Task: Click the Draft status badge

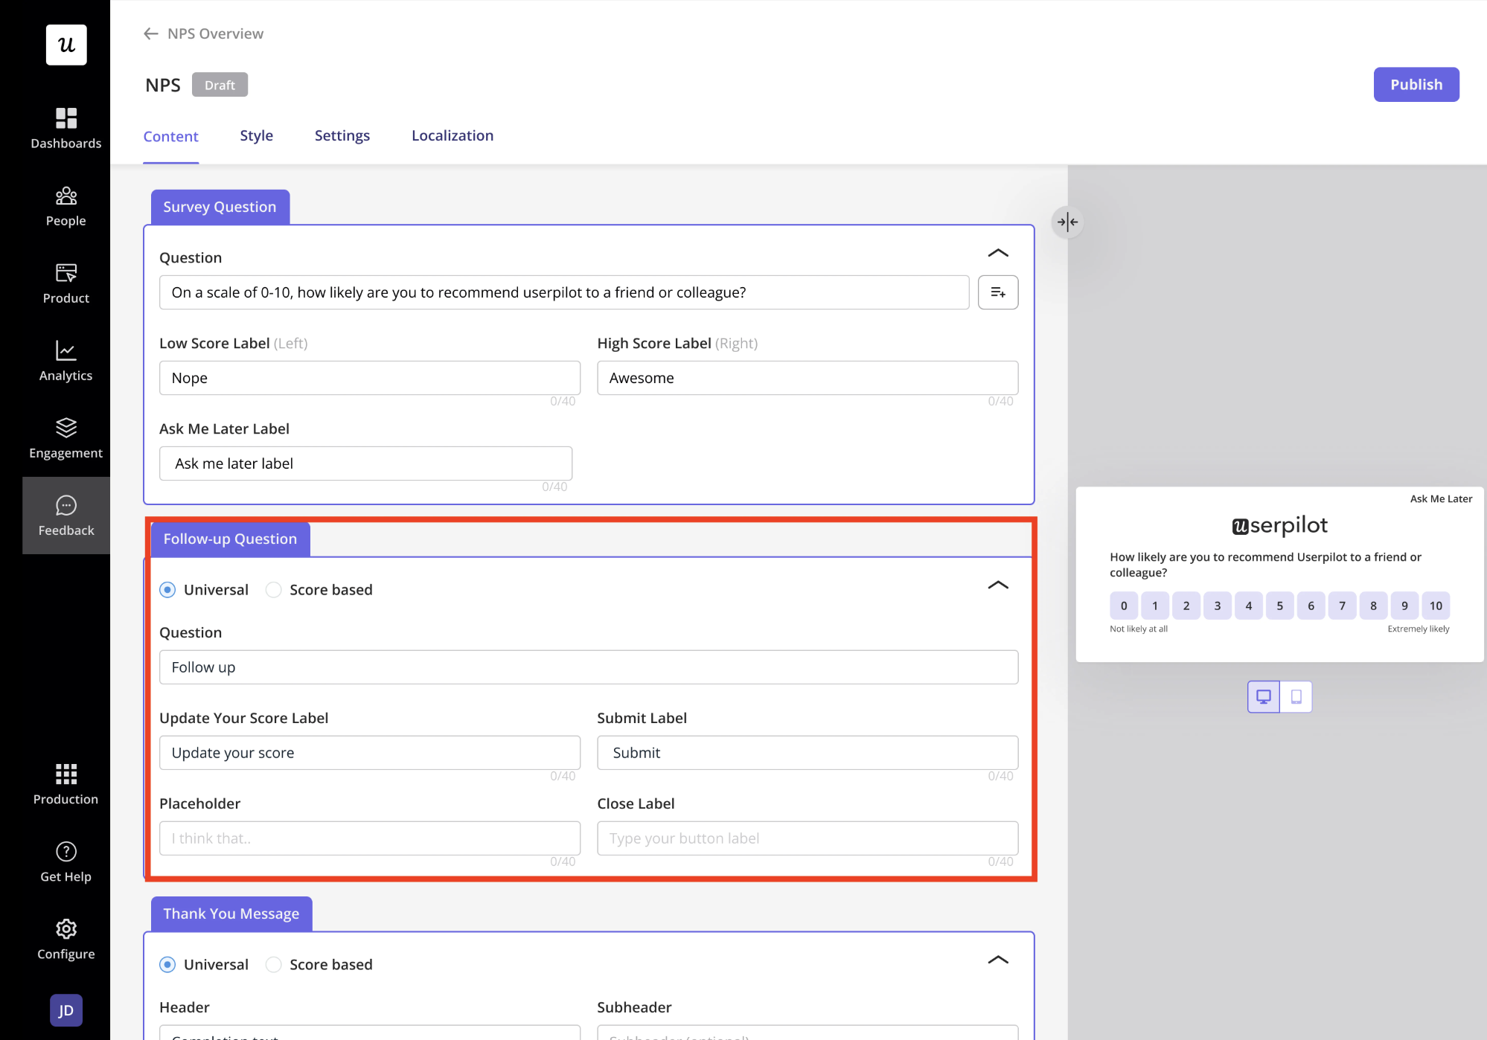Action: [220, 85]
